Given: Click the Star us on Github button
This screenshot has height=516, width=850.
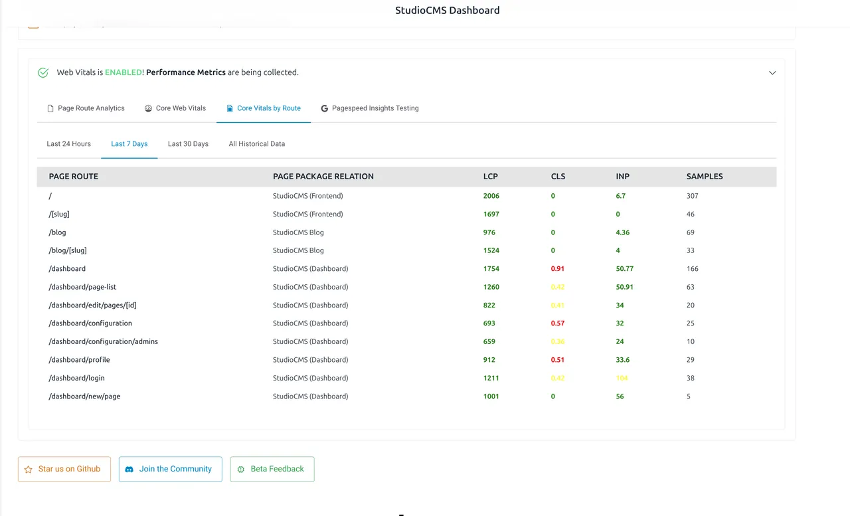Looking at the screenshot, I should (x=64, y=469).
